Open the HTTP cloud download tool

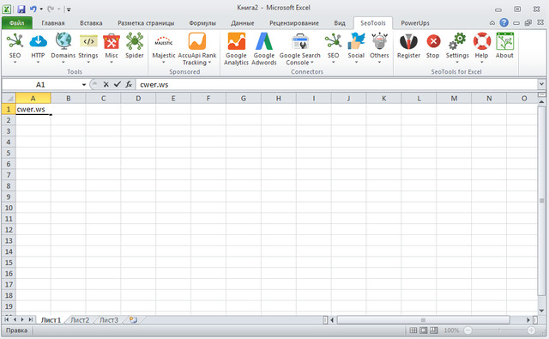pos(38,48)
